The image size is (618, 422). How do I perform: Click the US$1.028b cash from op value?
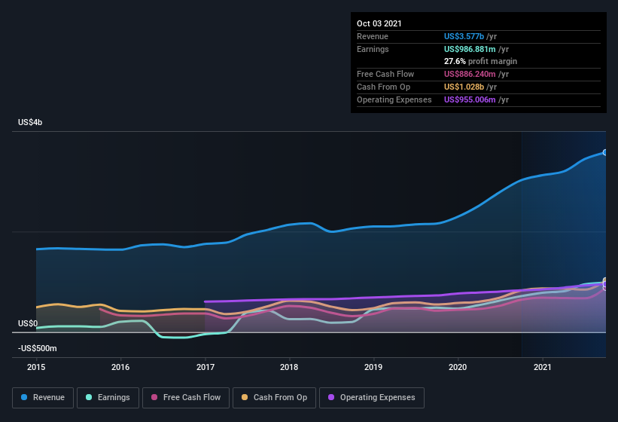(464, 87)
